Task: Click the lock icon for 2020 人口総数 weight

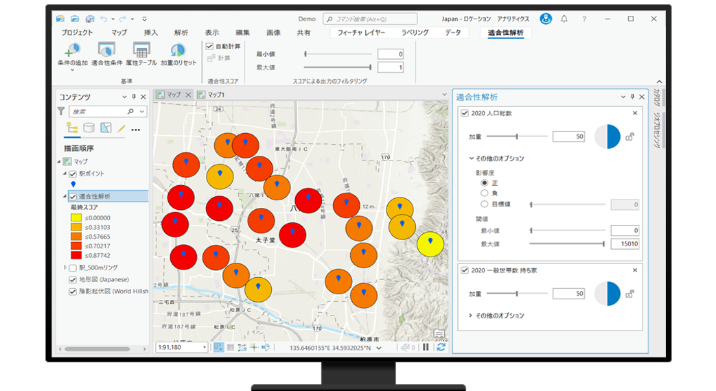Action: tap(630, 137)
